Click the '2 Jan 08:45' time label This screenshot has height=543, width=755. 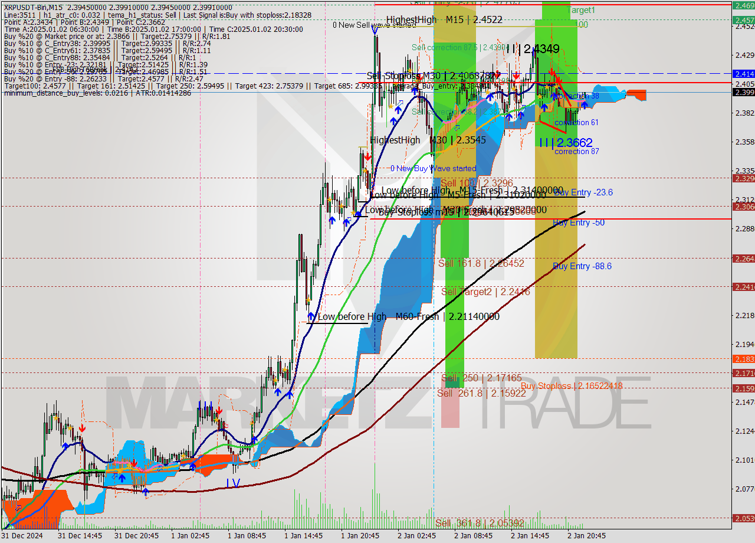(473, 536)
